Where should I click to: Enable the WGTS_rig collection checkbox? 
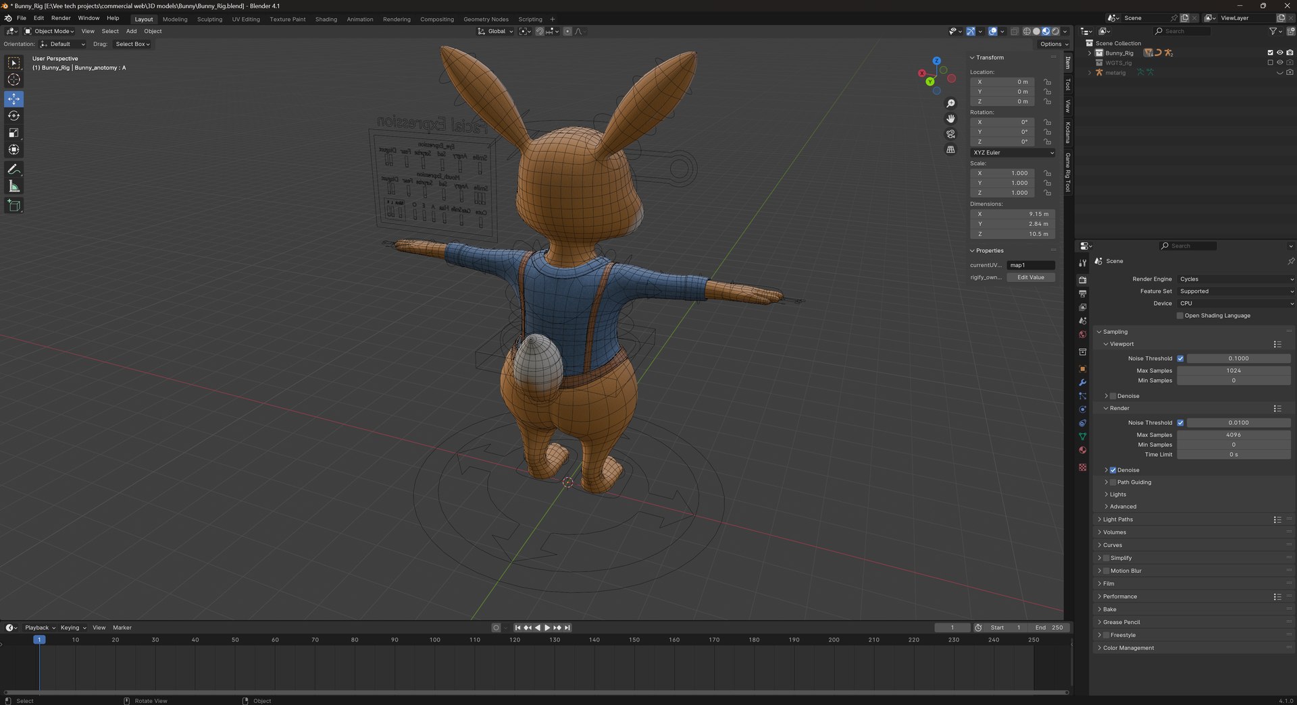[x=1270, y=63]
